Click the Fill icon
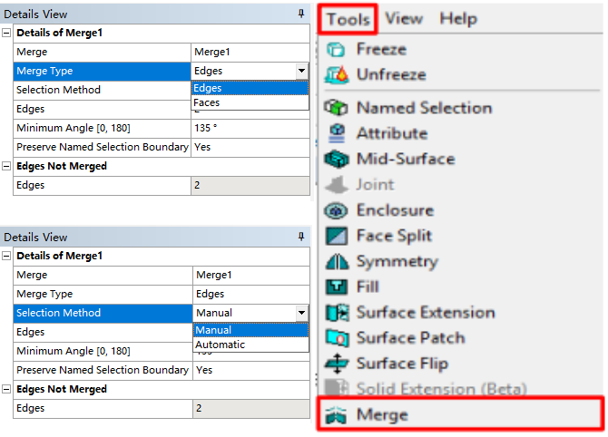Viewport: 608px width, 437px height. tap(337, 287)
